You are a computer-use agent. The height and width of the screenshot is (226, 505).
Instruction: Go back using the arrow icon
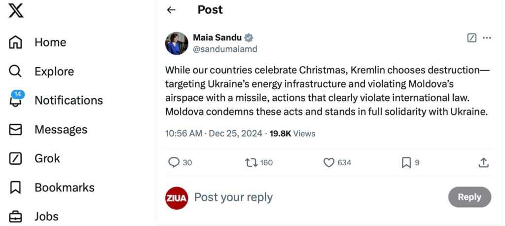pos(171,10)
